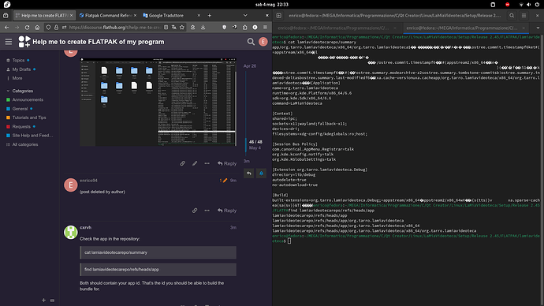Select the Help me to create FLATPAK tab
The height and width of the screenshot is (306, 544).
[x=44, y=16]
